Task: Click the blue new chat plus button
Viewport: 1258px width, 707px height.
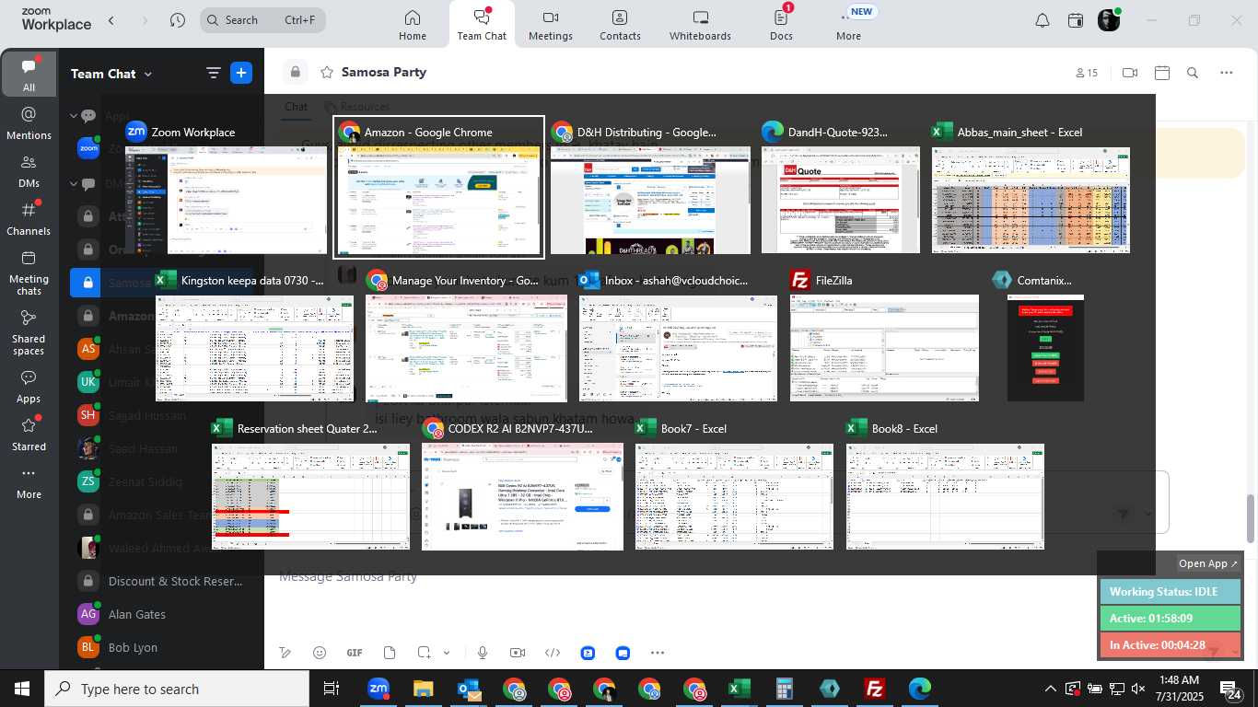Action: tap(241, 74)
